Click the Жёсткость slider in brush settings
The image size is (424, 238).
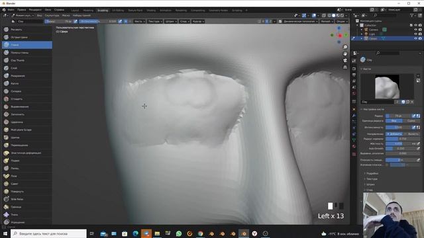point(398,143)
